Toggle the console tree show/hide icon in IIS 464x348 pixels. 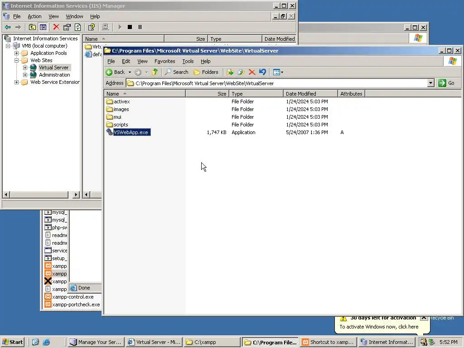pos(43,27)
